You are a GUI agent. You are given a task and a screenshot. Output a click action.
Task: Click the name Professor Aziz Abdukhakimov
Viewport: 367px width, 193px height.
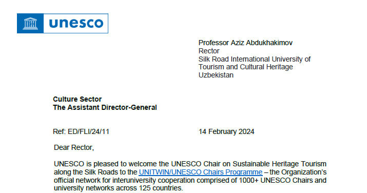tap(245, 43)
